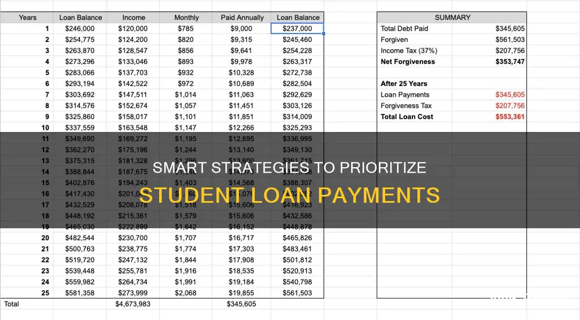Image resolution: width=580 pixels, height=320 pixels.
Task: Select monthly cell $856
Action: [x=185, y=50]
